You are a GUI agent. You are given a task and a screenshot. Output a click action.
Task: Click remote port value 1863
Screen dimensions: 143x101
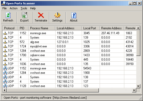click(x=129, y=33)
